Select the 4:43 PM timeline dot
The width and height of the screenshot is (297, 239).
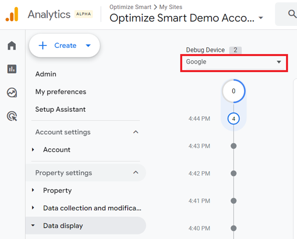coord(233,146)
